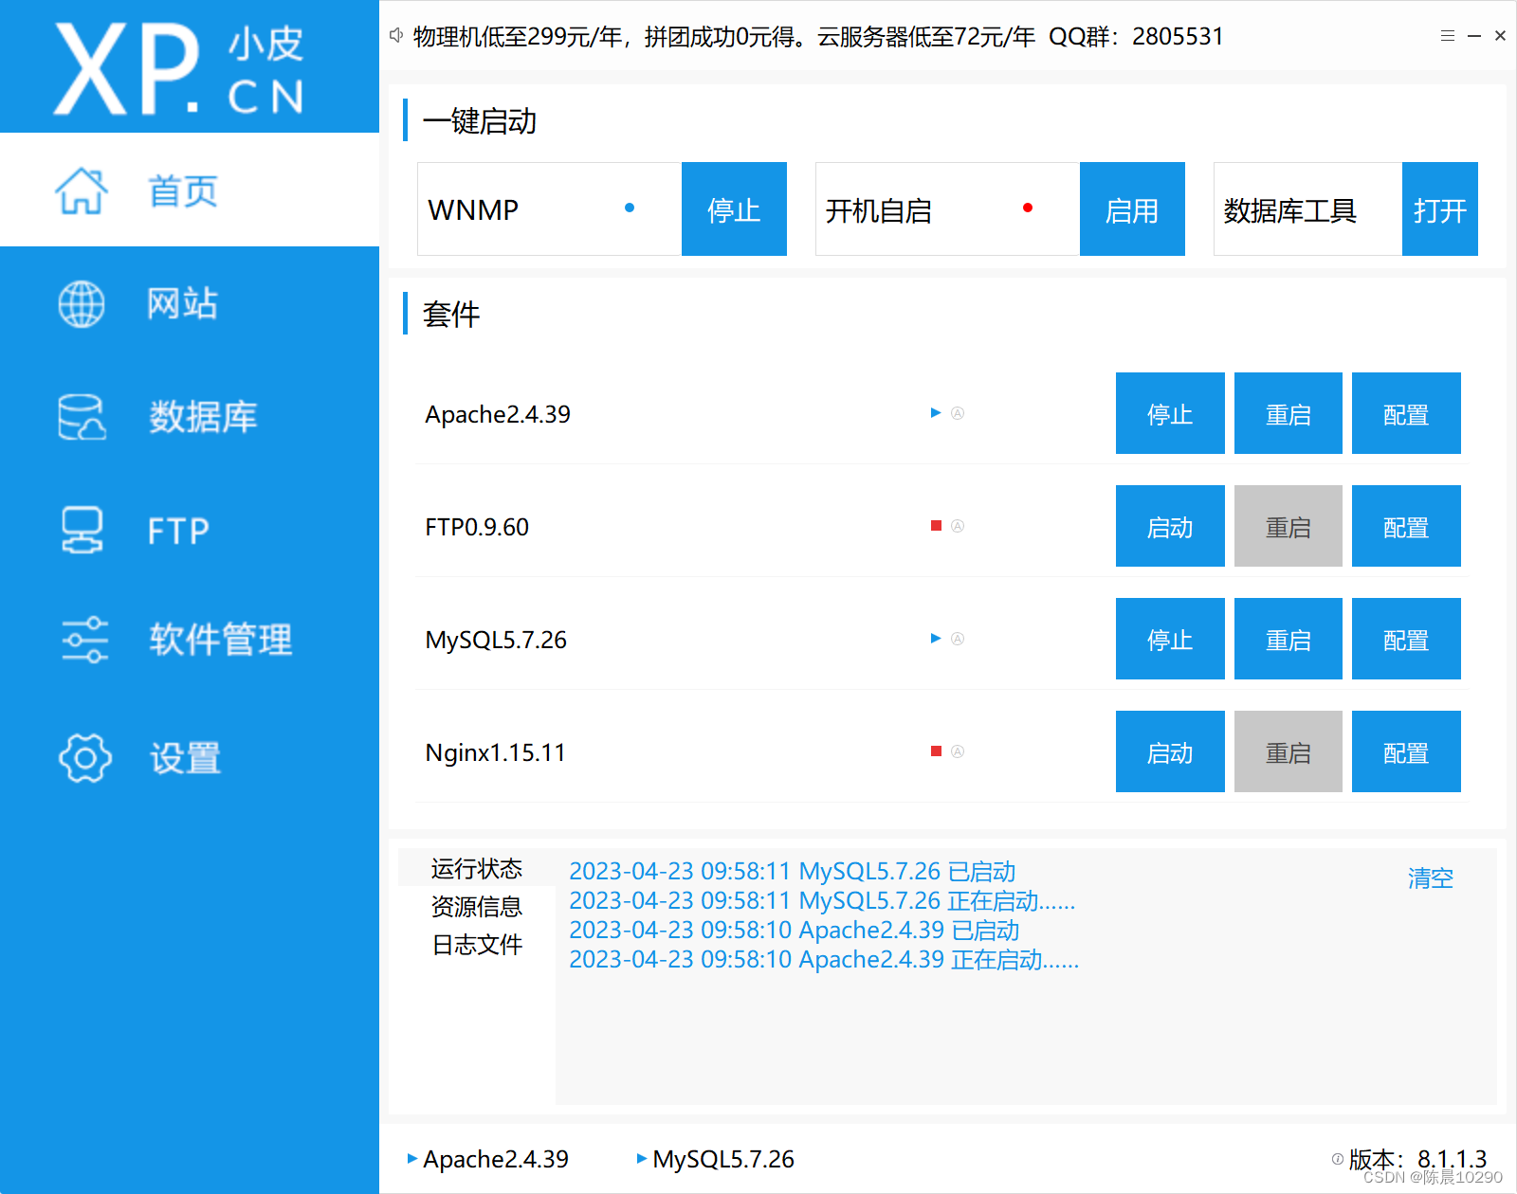Click the 设置 settings gear icon
The image size is (1517, 1194).
(x=83, y=756)
